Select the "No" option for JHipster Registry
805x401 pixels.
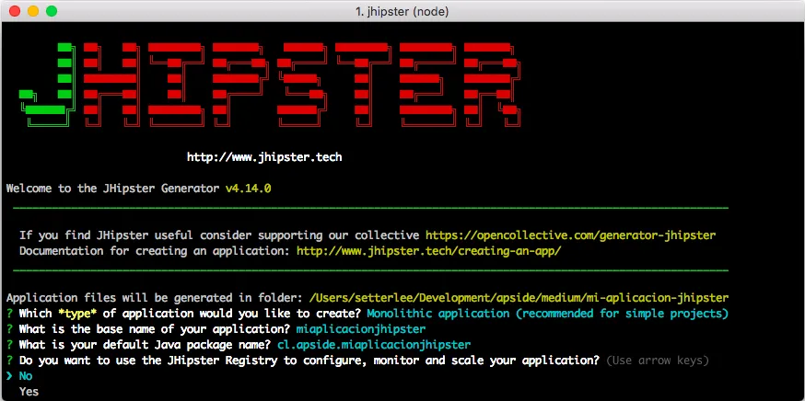pyautogui.click(x=26, y=376)
